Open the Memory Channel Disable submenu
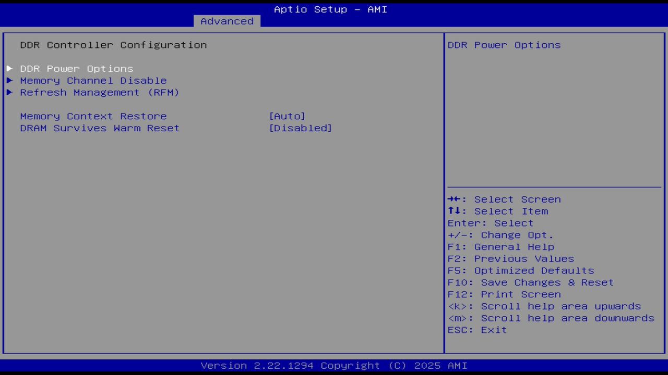Image resolution: width=668 pixels, height=375 pixels. point(93,80)
